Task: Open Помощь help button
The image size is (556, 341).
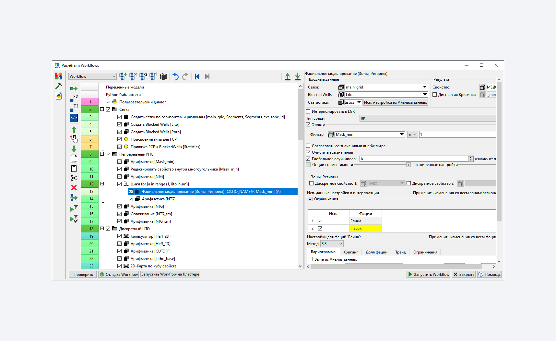Action: 490,275
